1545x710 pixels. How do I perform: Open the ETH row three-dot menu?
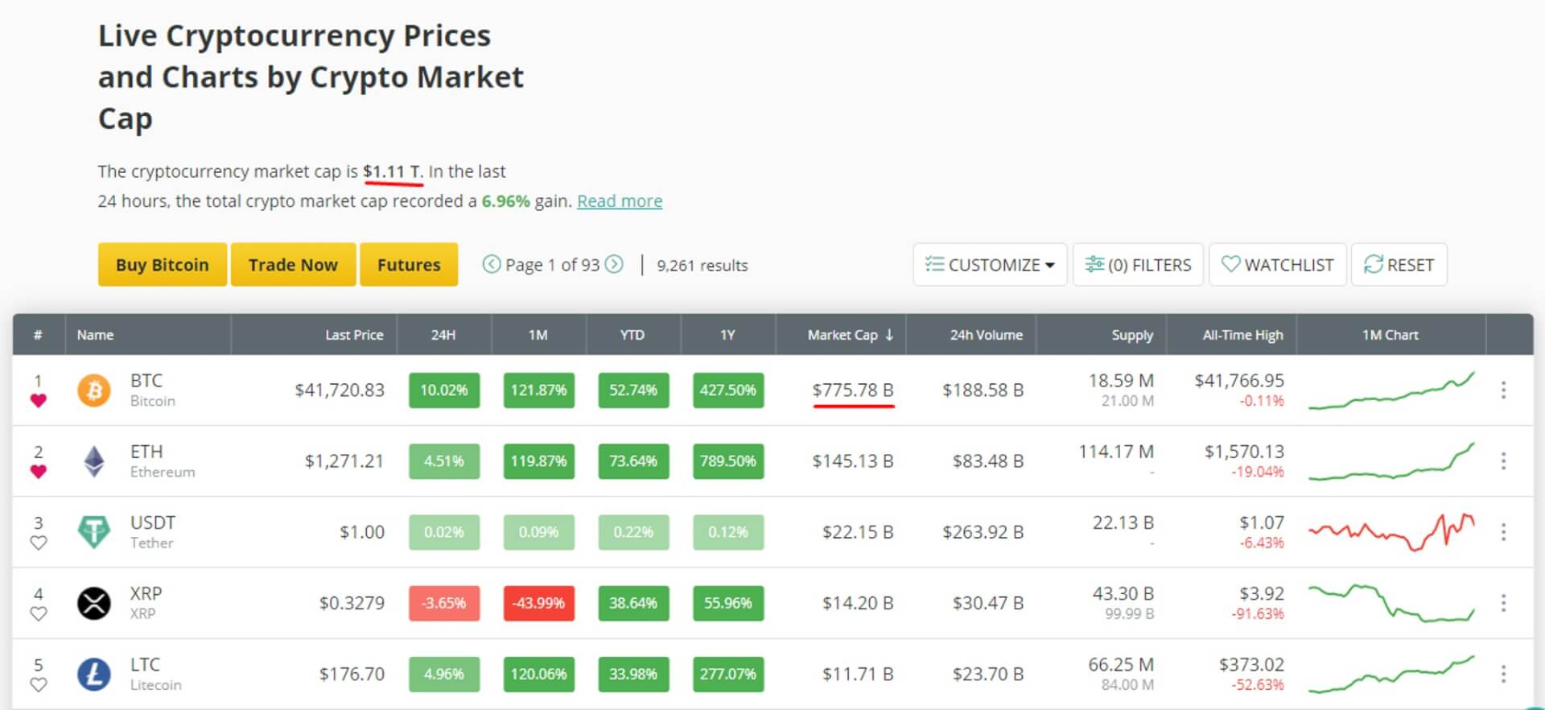point(1503,461)
